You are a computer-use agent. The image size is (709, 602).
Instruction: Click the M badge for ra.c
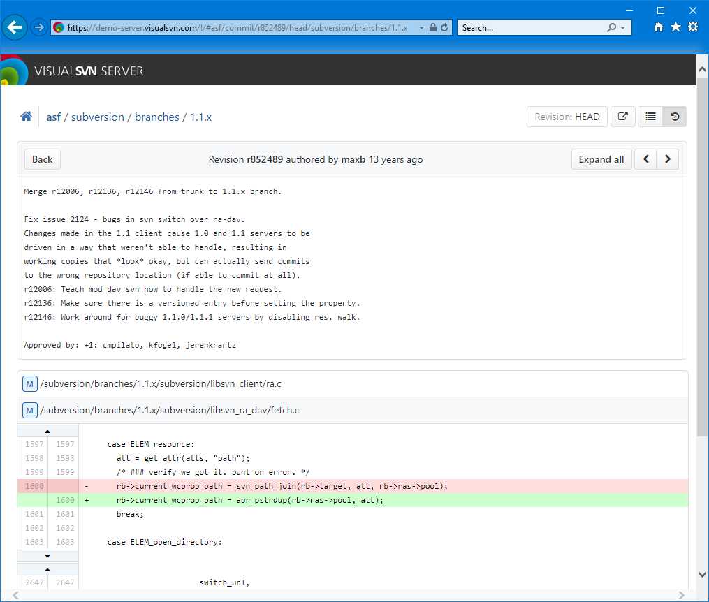coord(30,384)
